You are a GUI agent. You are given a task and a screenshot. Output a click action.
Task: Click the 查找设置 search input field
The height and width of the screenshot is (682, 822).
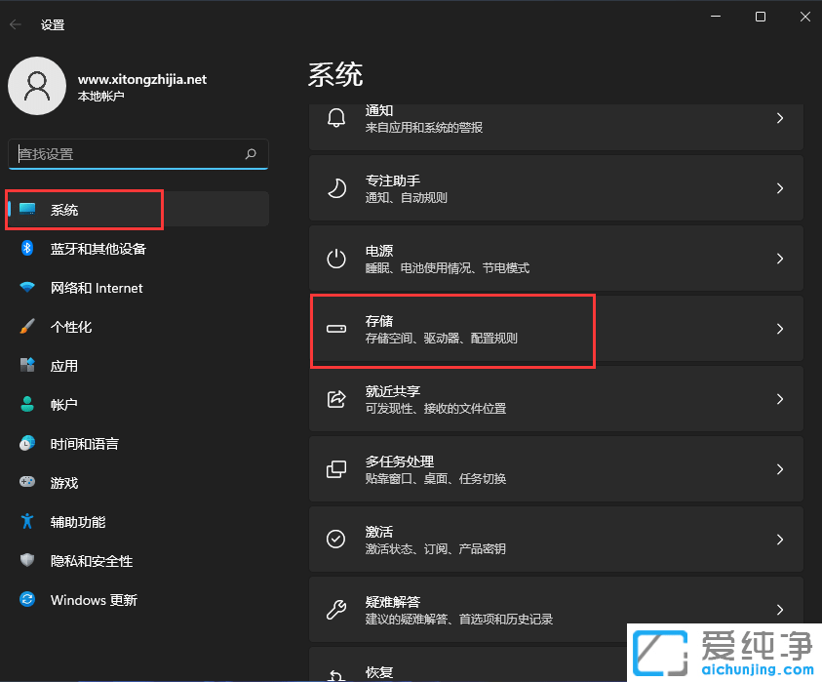coord(127,154)
